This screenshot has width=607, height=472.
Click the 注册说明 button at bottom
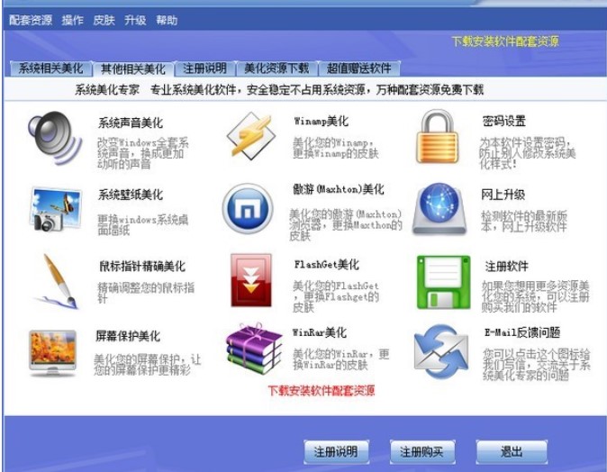coord(336,451)
